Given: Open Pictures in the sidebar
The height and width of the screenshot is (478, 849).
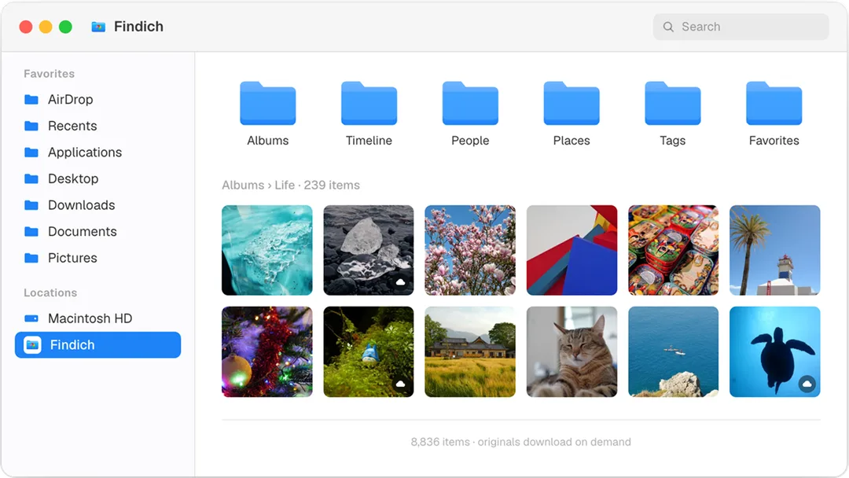Looking at the screenshot, I should pyautogui.click(x=97, y=258).
